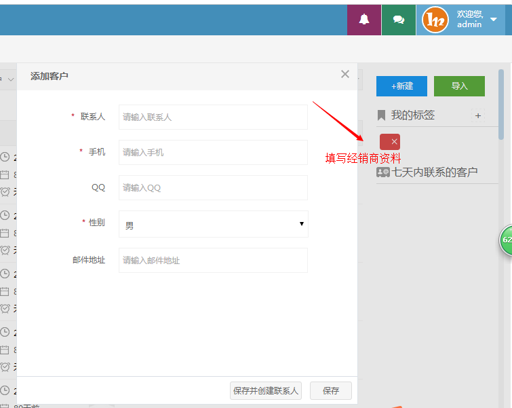The height and width of the screenshot is (408, 512).
Task: Click the bookmark icon next to 我的标签
Action: 382,115
